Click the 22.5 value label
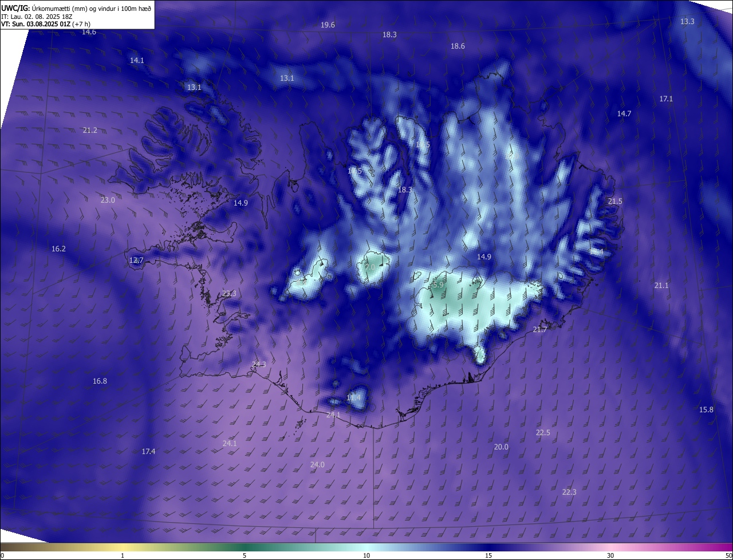 [x=543, y=433]
